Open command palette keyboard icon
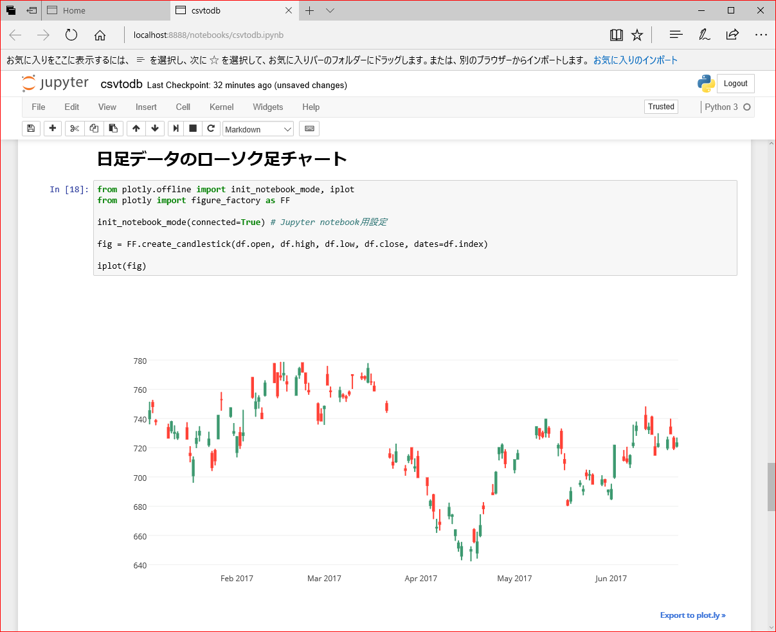 coord(309,129)
